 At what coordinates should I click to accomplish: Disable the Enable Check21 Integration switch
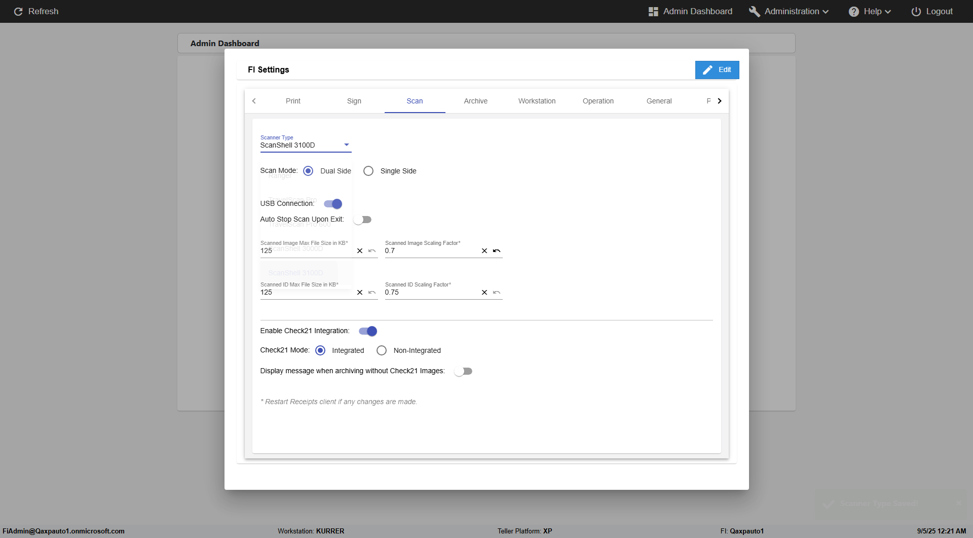[368, 331]
